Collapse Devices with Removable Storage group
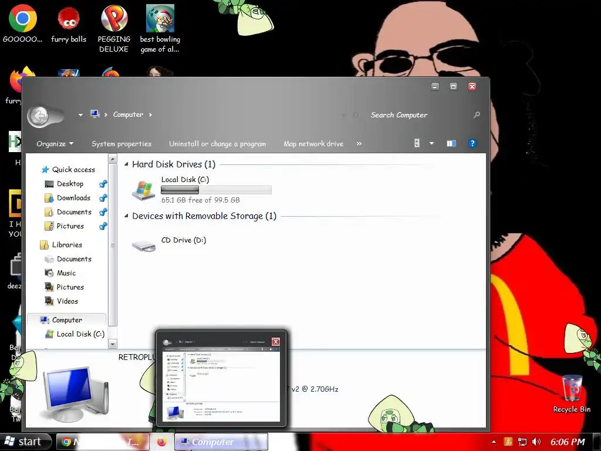 (126, 216)
